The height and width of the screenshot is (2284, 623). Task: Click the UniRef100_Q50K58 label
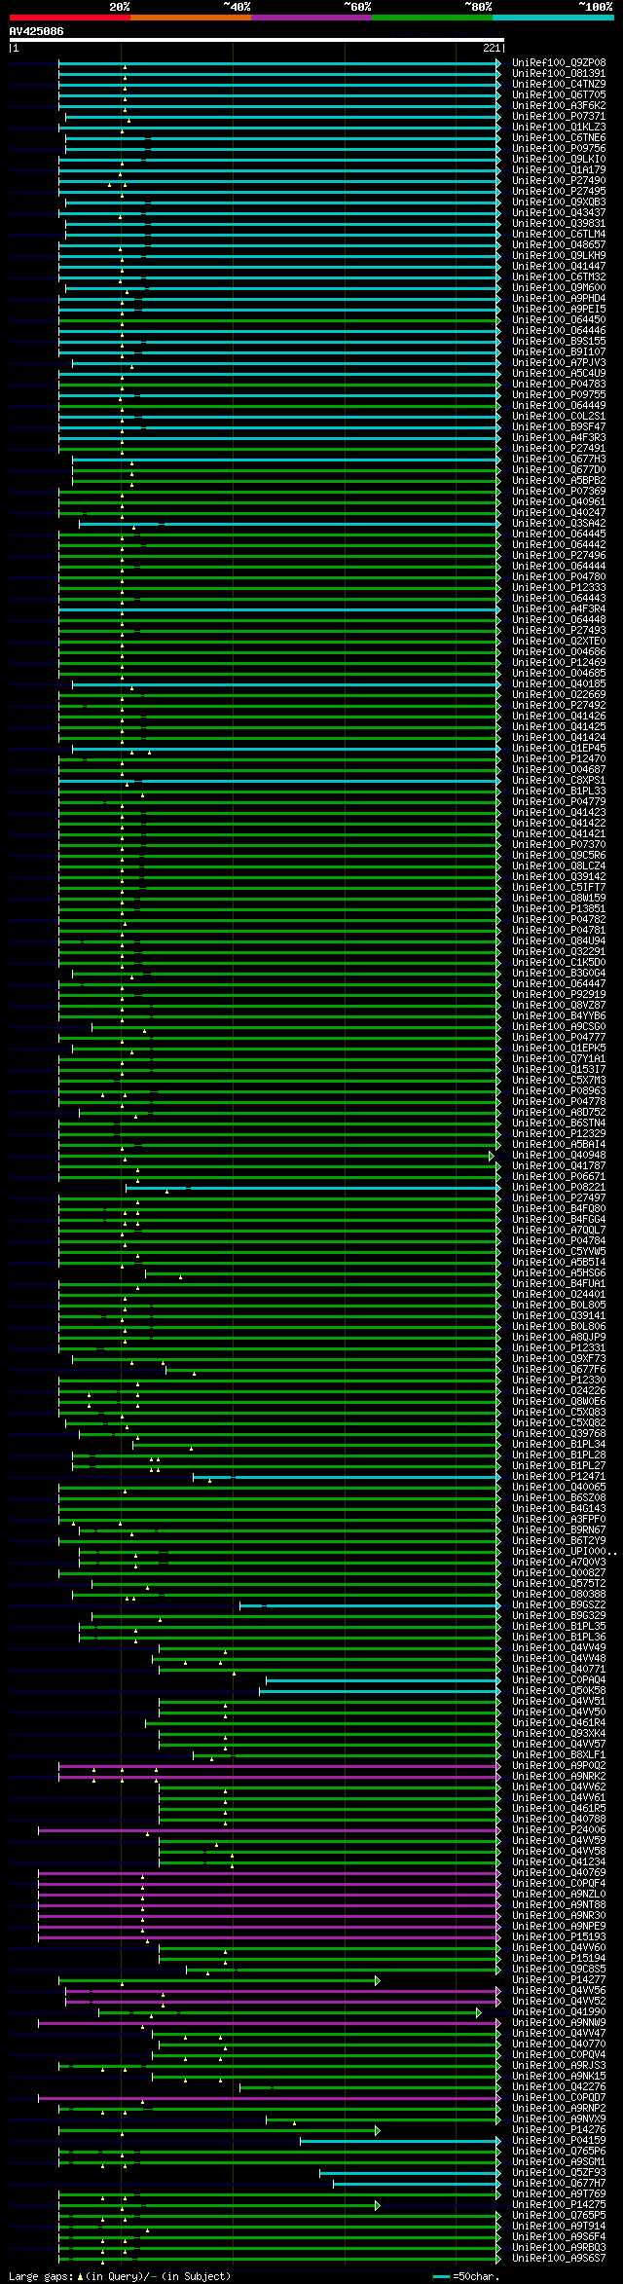click(559, 1690)
